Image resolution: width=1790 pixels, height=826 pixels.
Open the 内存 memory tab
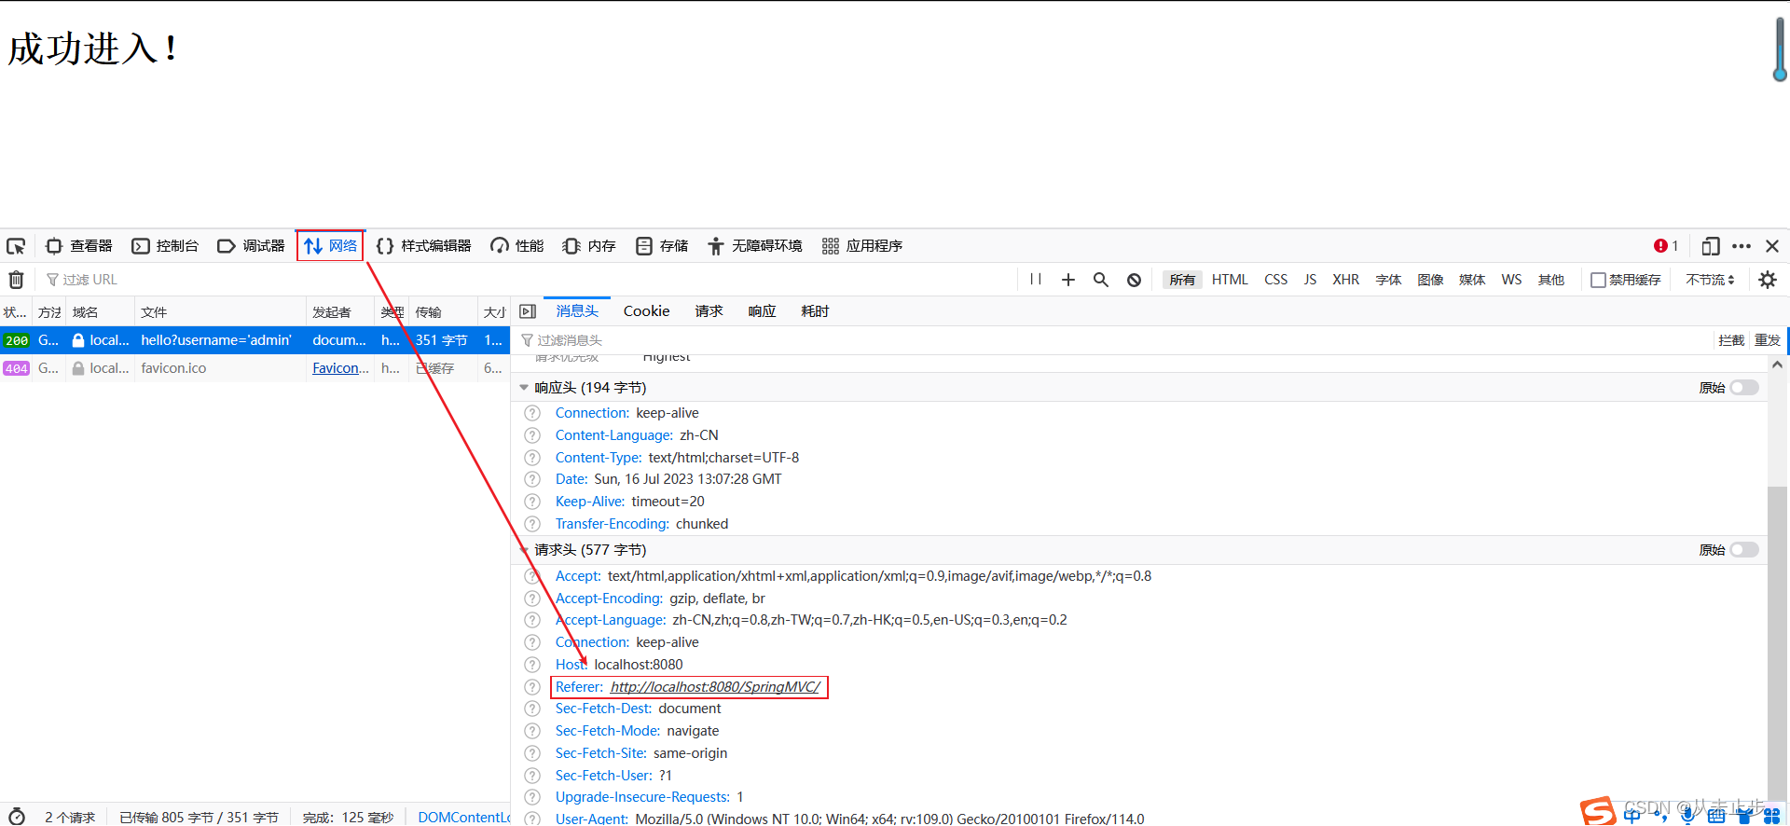pos(589,246)
